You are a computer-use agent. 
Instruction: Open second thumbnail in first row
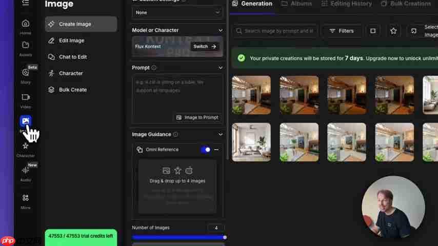299,95
